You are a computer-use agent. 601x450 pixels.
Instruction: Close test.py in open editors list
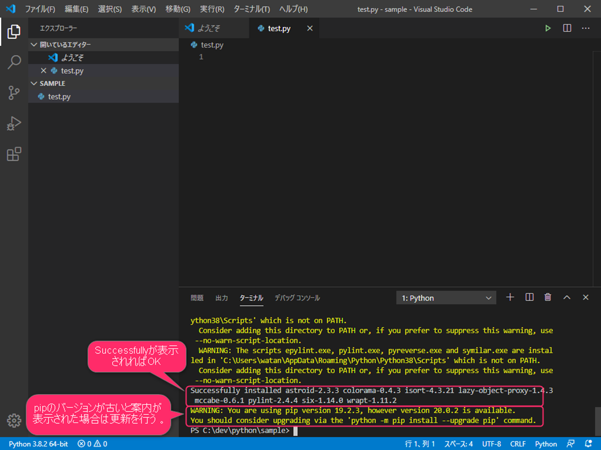(43, 70)
